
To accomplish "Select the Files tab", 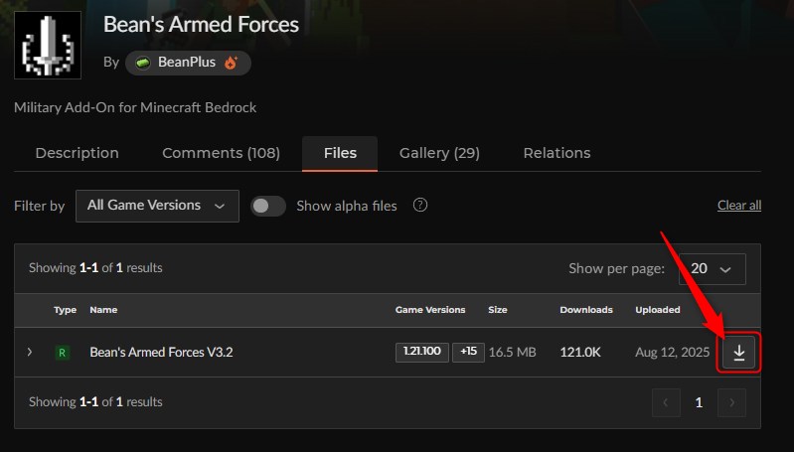I will tap(340, 153).
